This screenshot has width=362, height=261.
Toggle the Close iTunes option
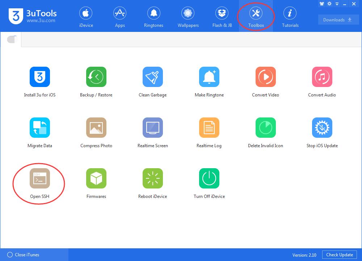point(23,255)
